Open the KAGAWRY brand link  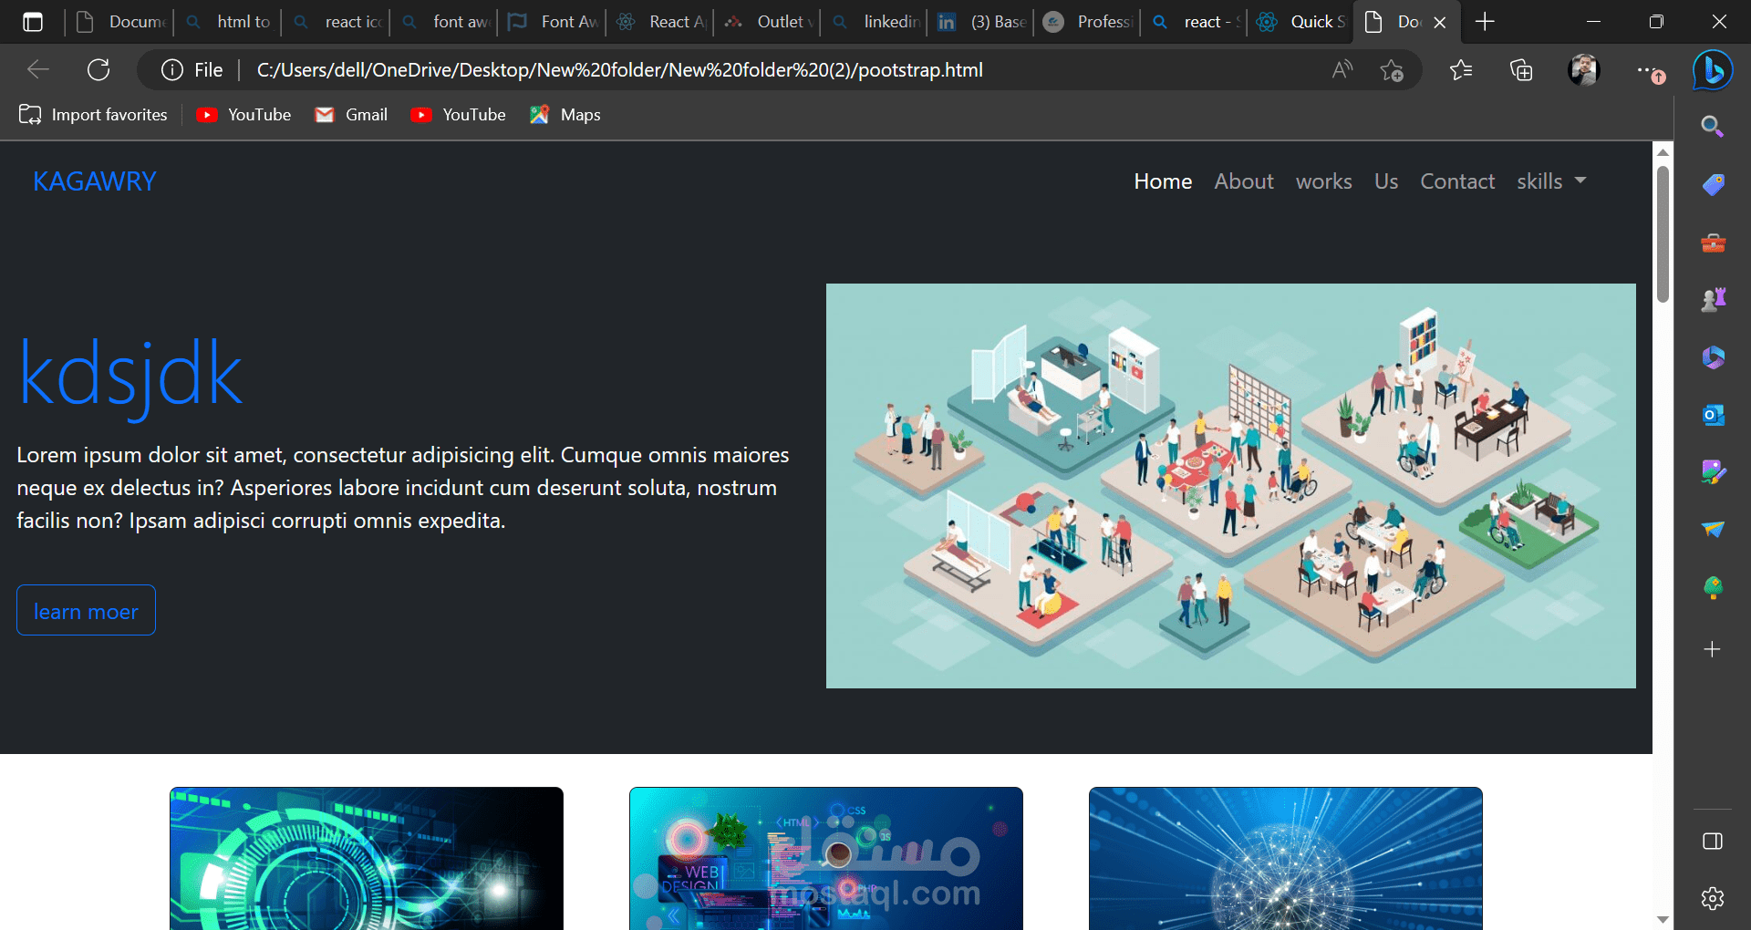(95, 181)
